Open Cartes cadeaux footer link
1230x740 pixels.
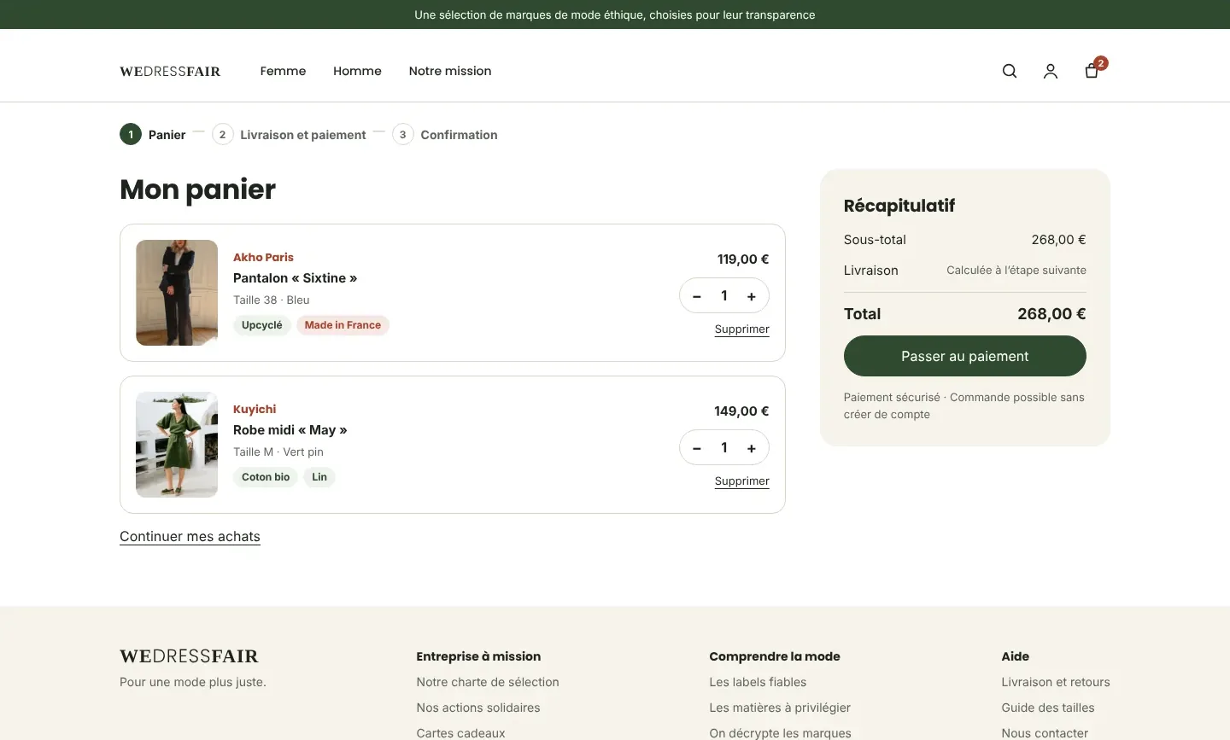pyautogui.click(x=460, y=733)
